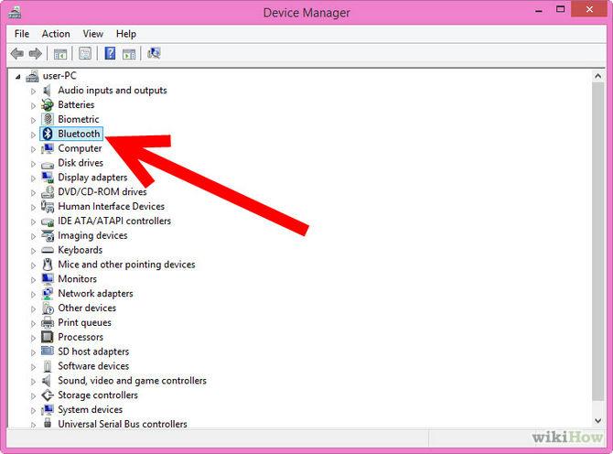Click the Forward arrow toolbar icon
The image size is (613, 454).
click(36, 54)
